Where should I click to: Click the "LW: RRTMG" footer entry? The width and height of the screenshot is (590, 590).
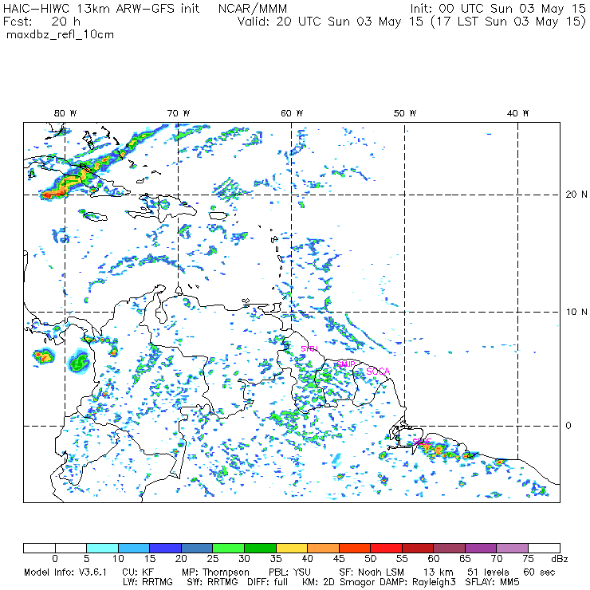click(147, 582)
